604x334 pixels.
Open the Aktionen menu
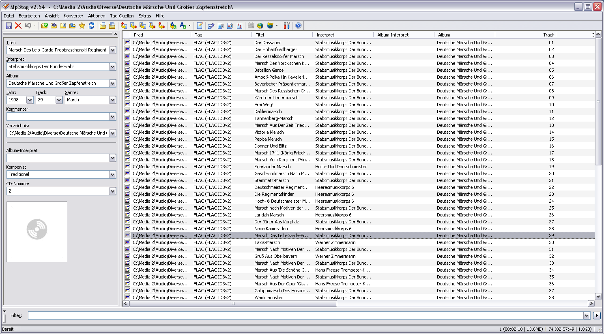tap(97, 16)
